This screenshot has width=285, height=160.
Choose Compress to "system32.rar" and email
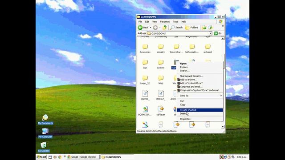pyautogui.click(x=200, y=90)
